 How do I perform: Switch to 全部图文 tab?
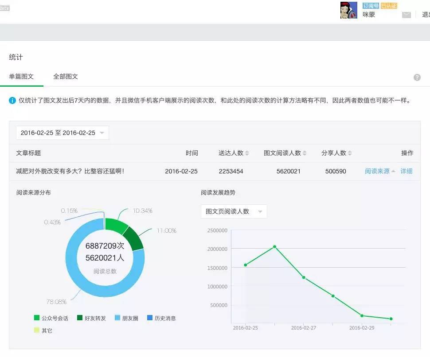point(66,77)
